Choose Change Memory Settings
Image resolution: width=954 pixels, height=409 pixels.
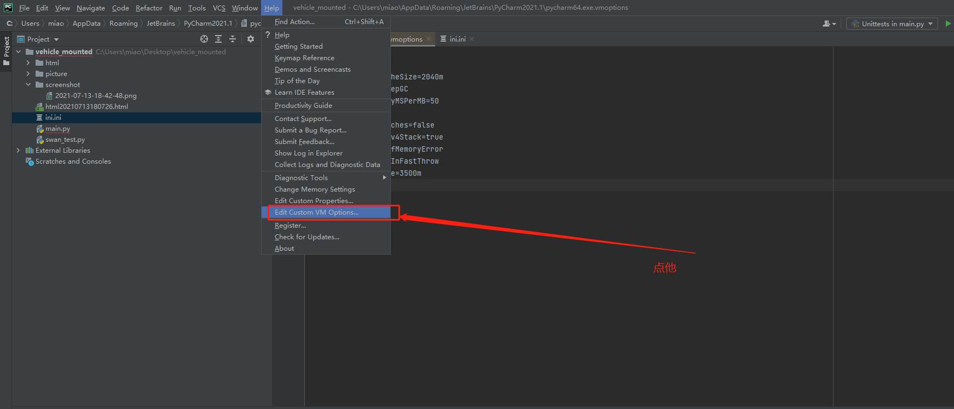(x=326, y=189)
